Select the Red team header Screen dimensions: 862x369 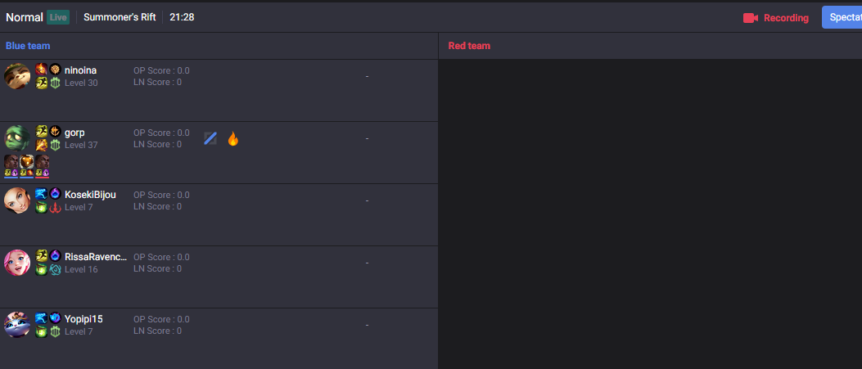(x=469, y=46)
